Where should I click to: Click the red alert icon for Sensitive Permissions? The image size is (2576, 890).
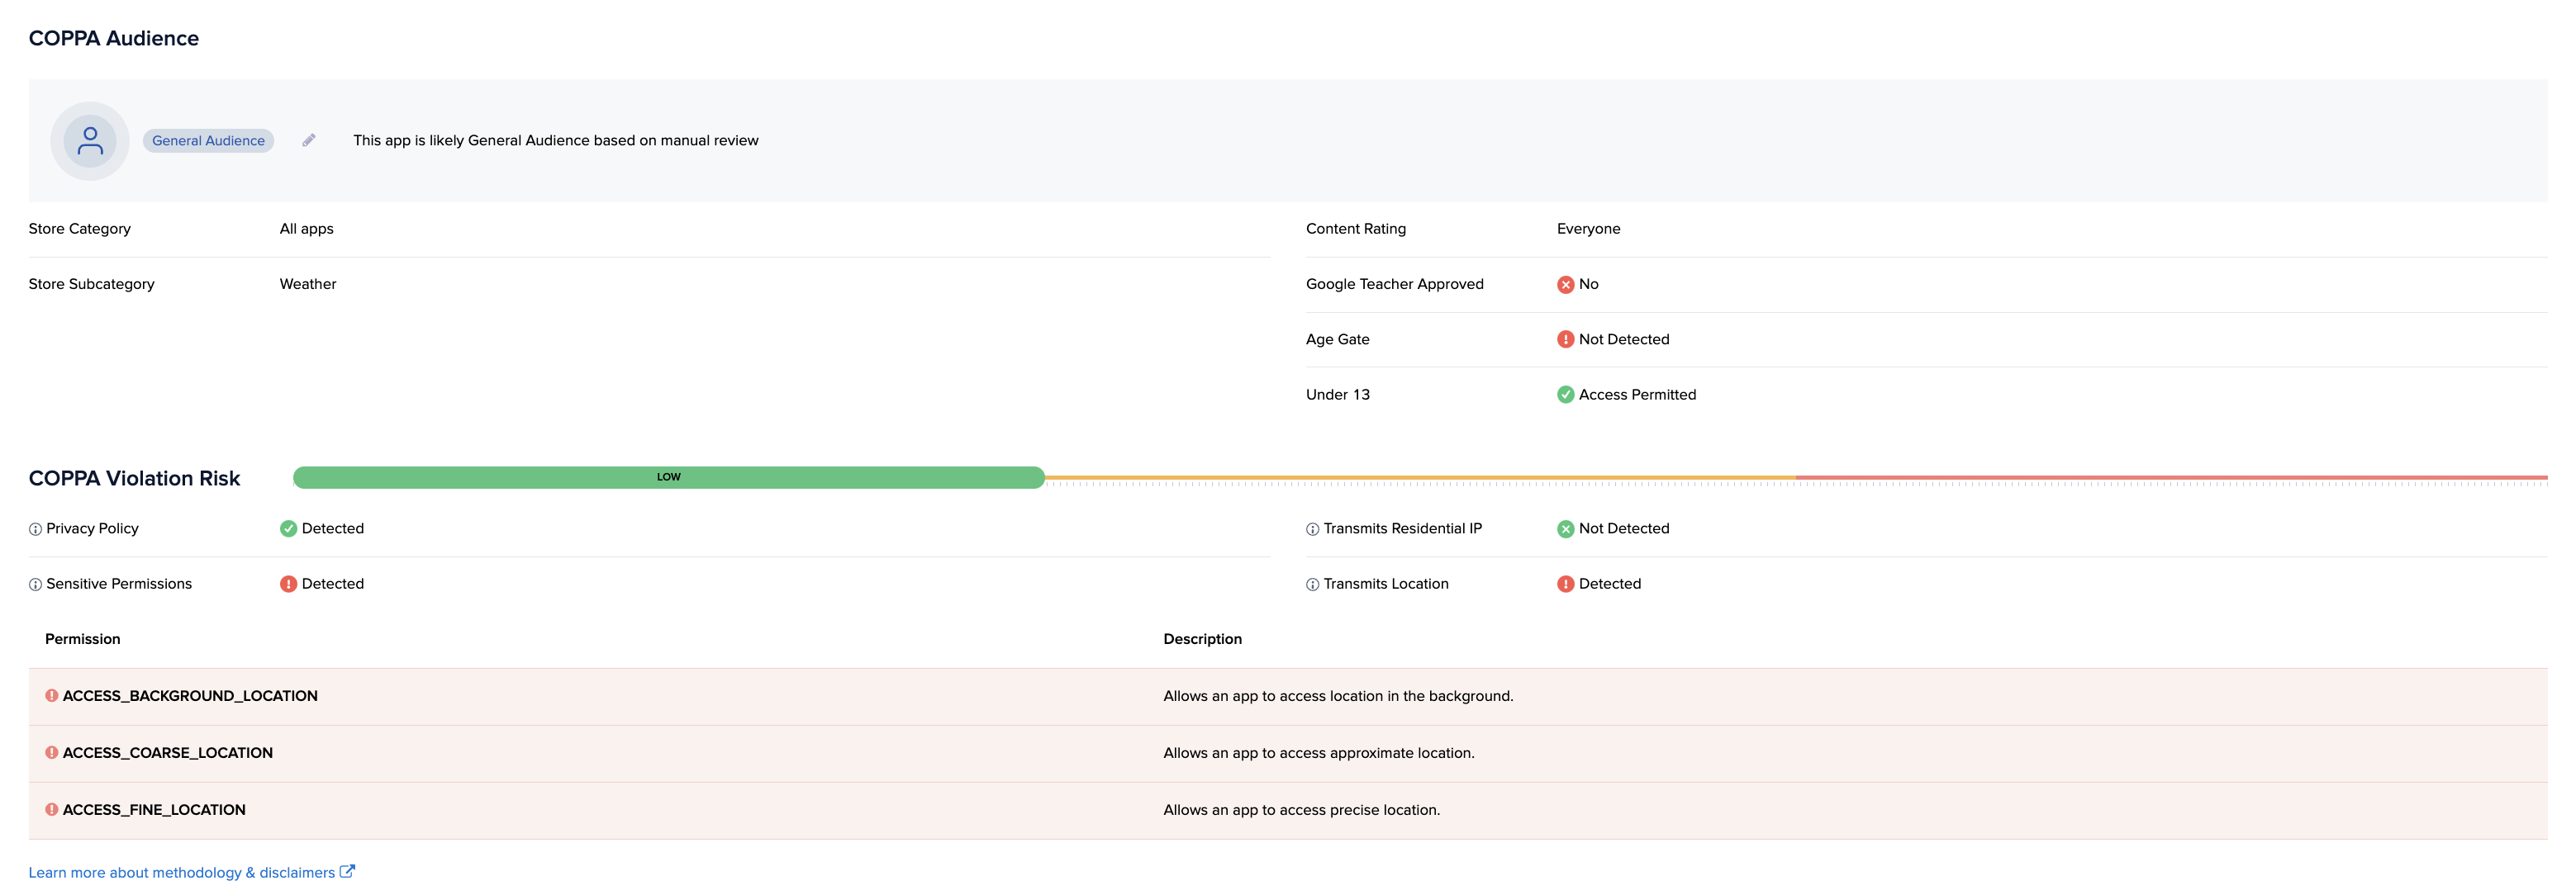click(288, 585)
